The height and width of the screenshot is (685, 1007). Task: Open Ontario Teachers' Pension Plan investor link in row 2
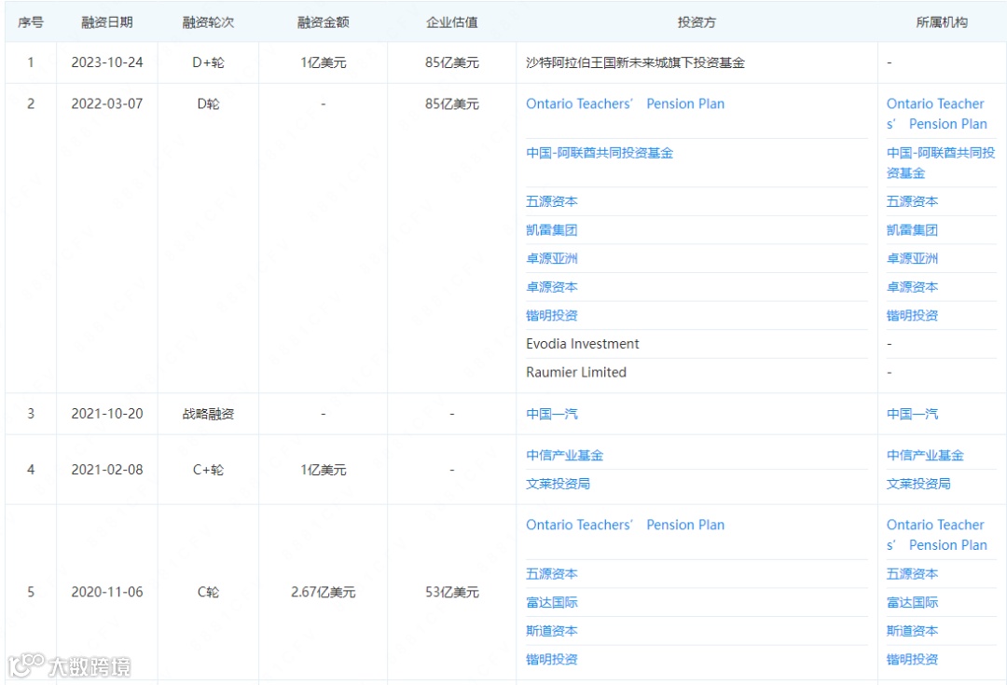(x=625, y=103)
